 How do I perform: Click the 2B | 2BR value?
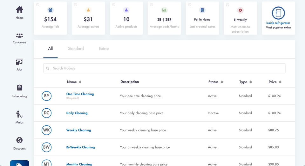click(x=164, y=20)
